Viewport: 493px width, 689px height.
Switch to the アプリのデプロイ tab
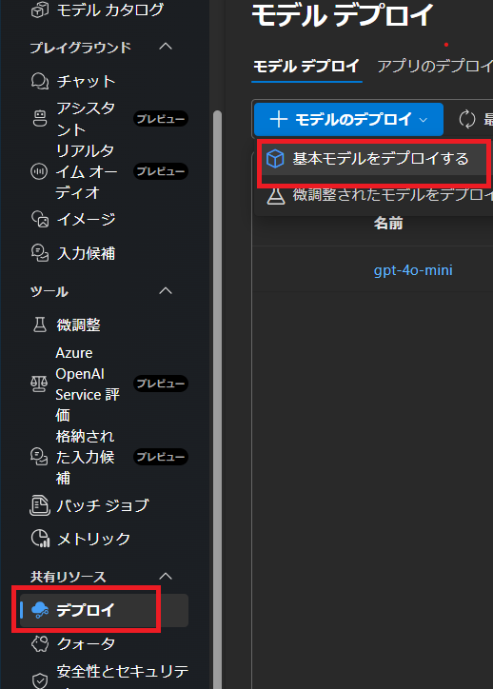[x=435, y=67]
